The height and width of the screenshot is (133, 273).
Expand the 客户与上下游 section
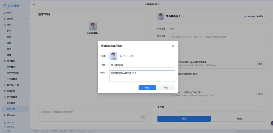[x=26, y=85]
